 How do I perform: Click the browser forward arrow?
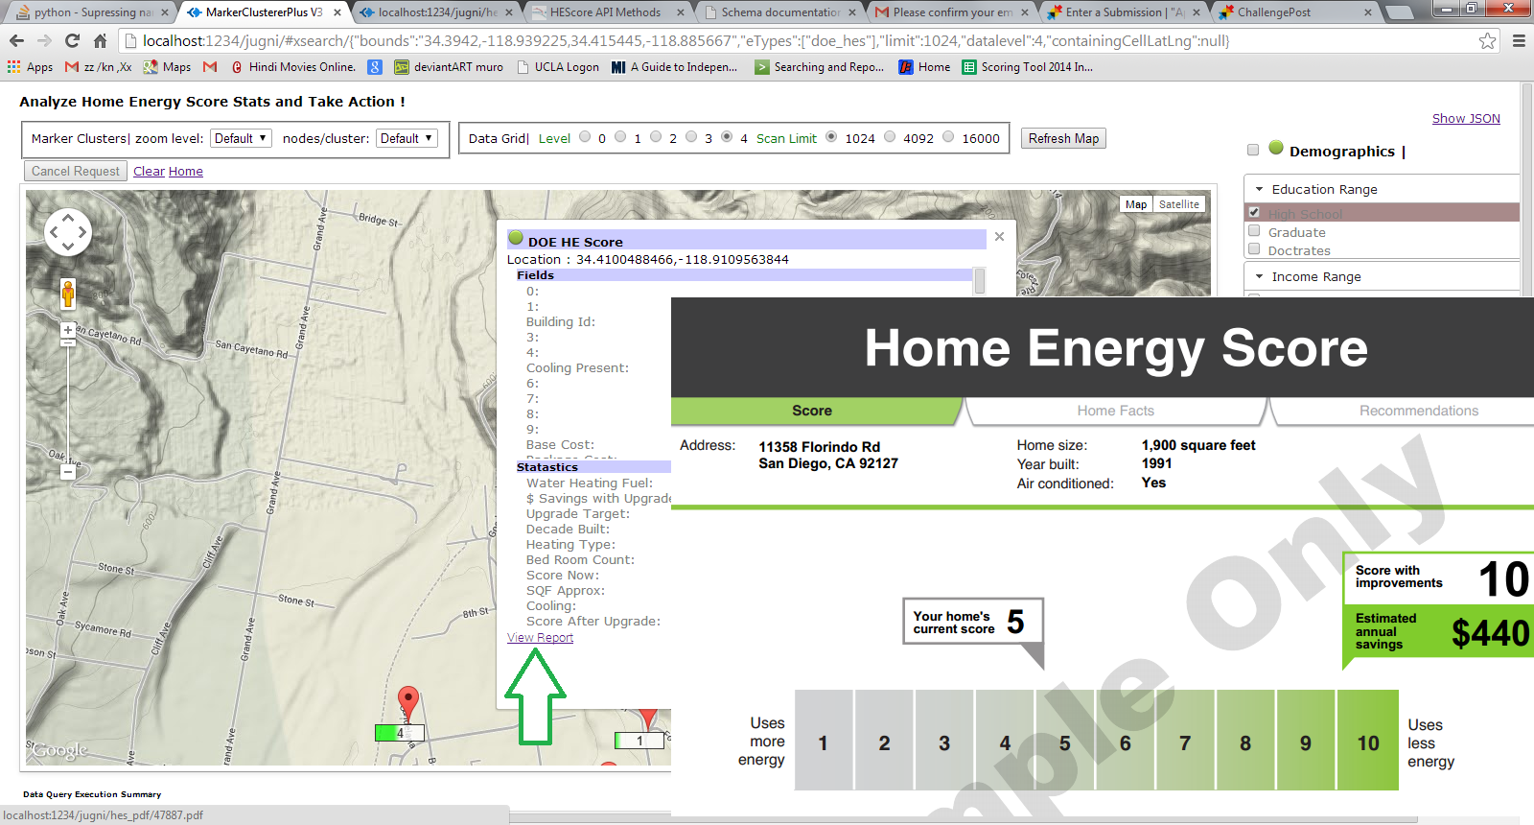coord(44,40)
